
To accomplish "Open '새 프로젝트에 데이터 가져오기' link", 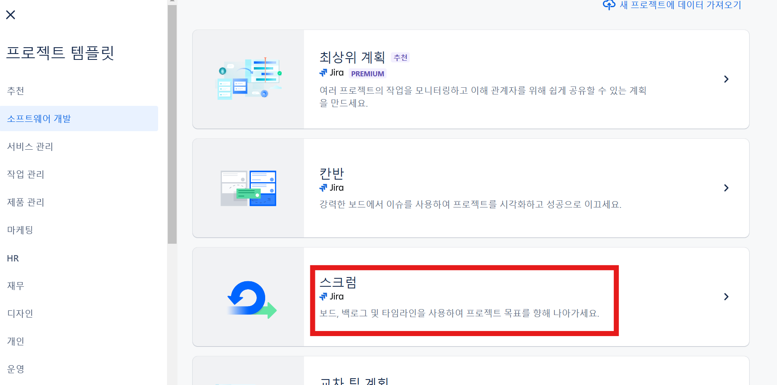I will [680, 5].
